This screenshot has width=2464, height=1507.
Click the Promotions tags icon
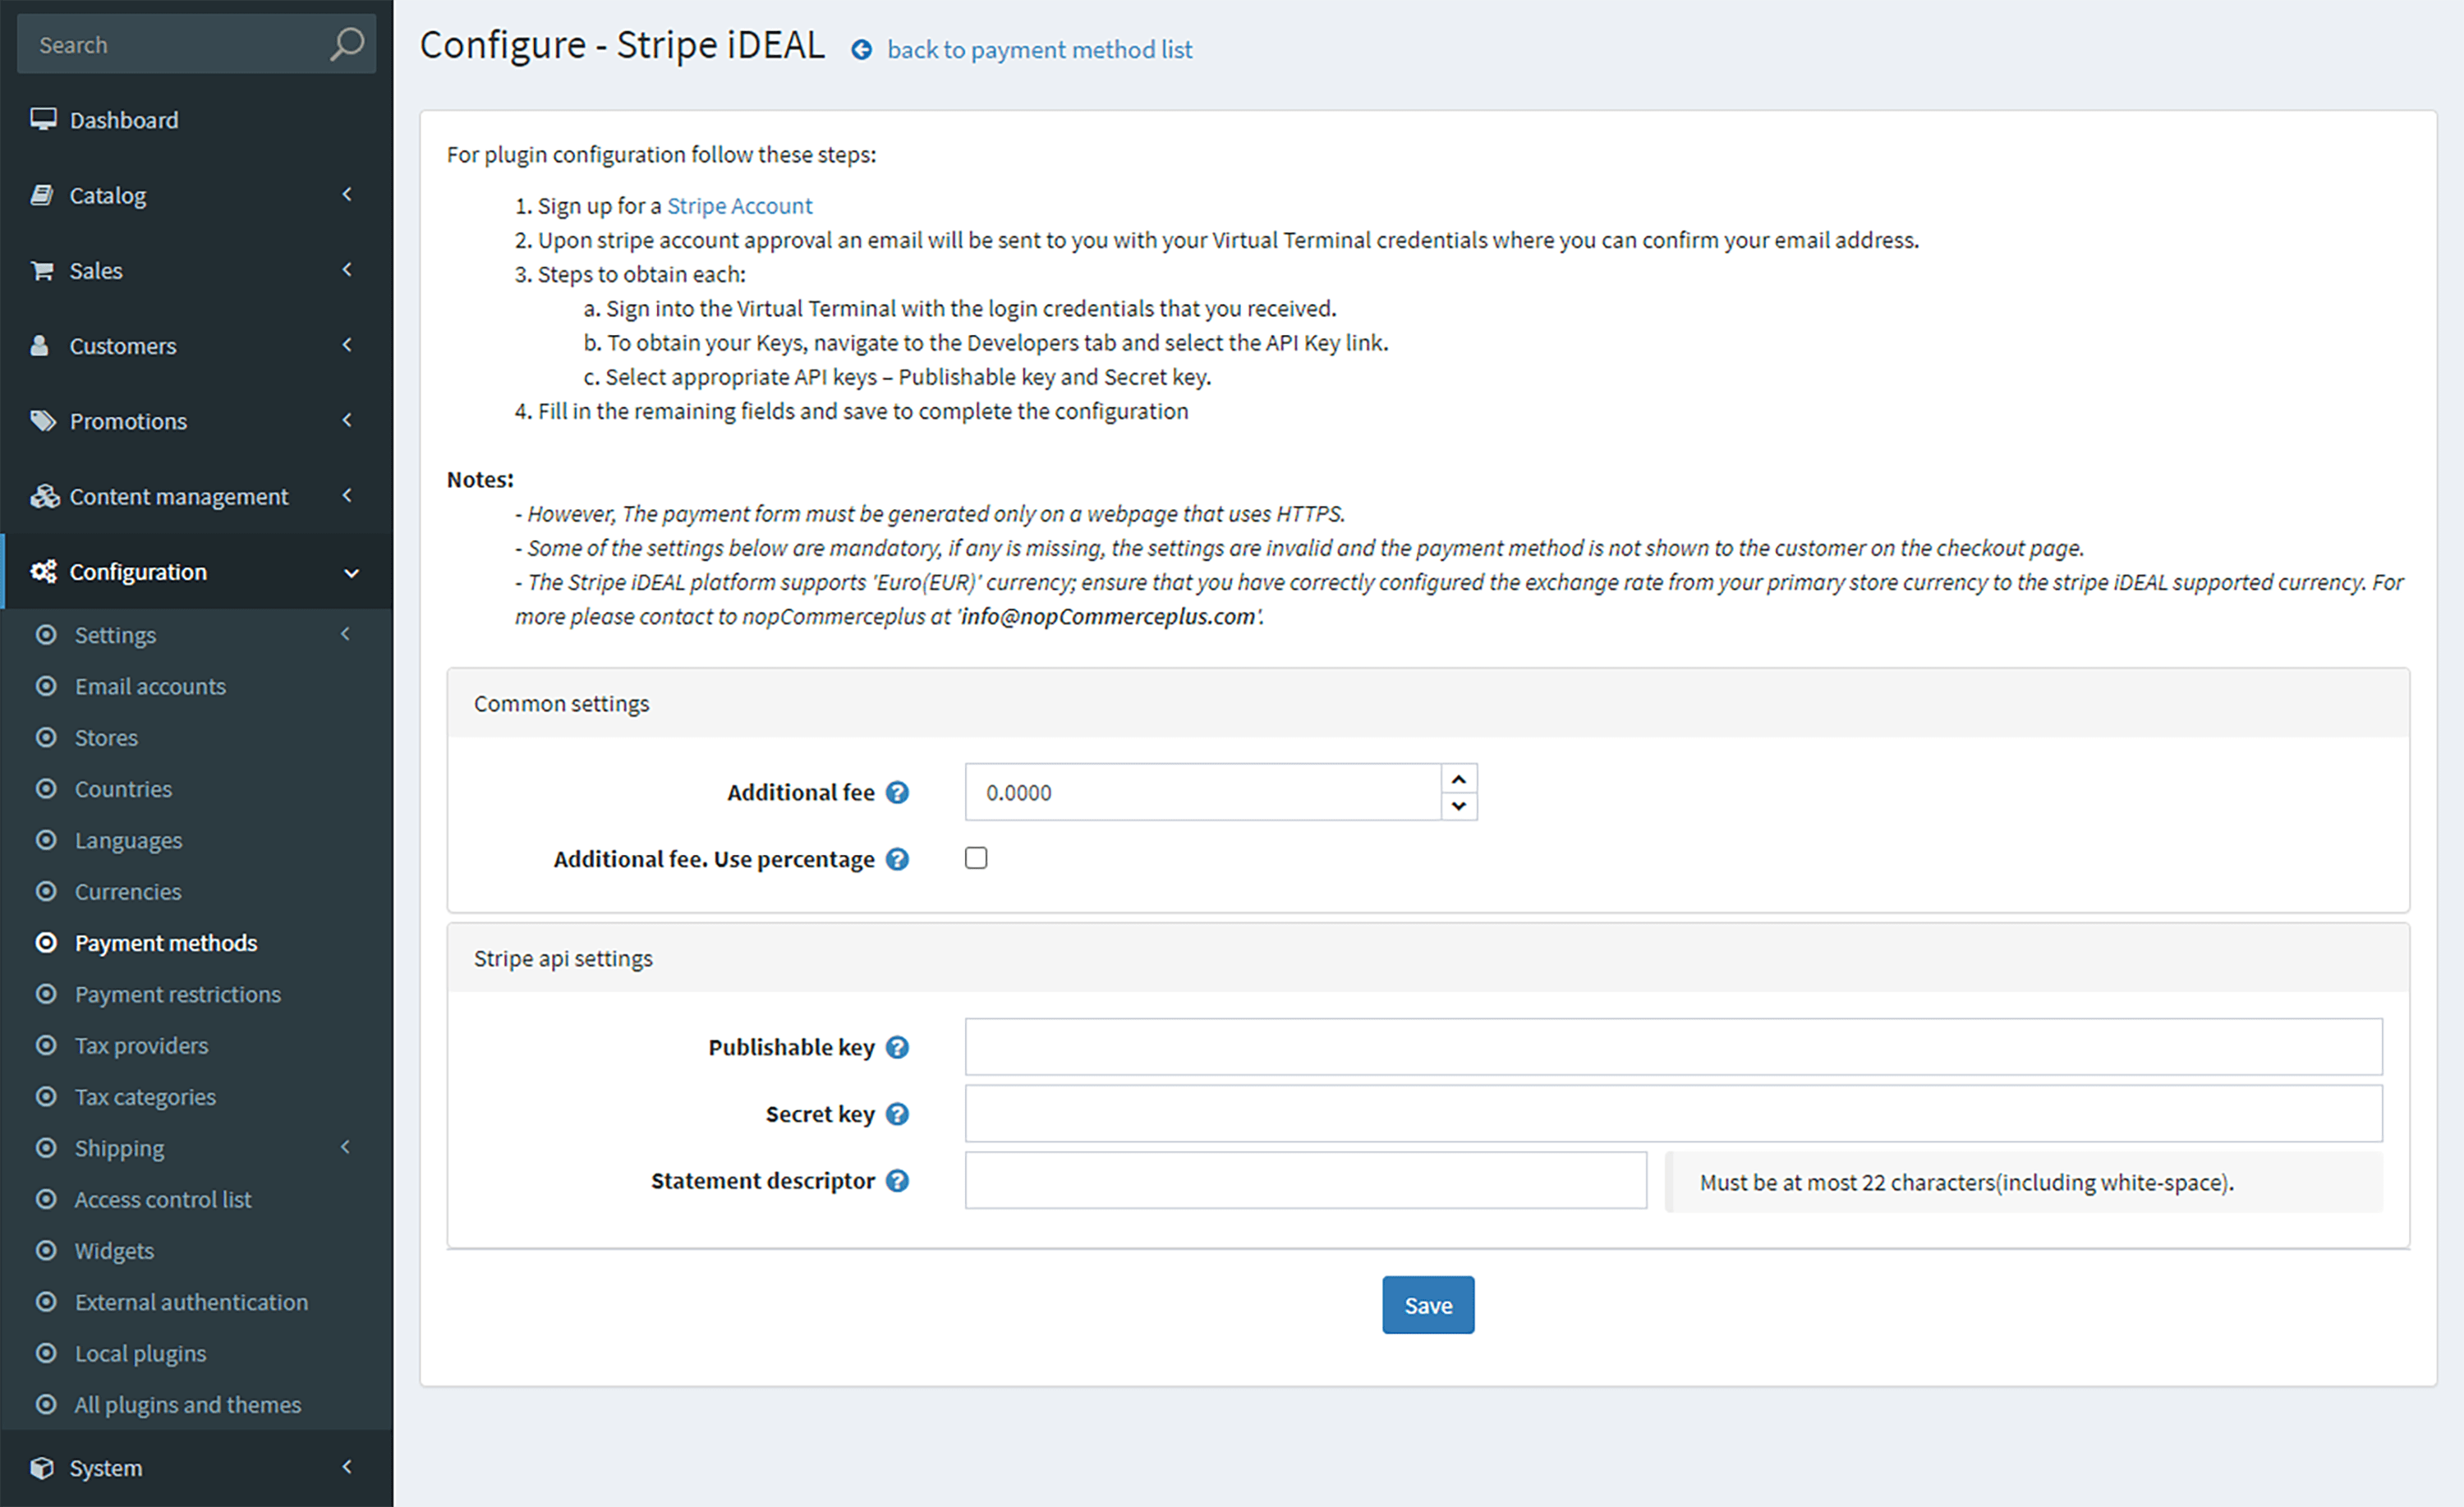(x=43, y=420)
